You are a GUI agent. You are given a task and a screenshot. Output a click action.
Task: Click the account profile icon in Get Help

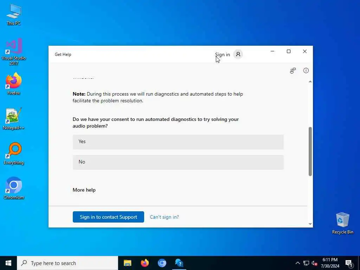tap(238, 54)
